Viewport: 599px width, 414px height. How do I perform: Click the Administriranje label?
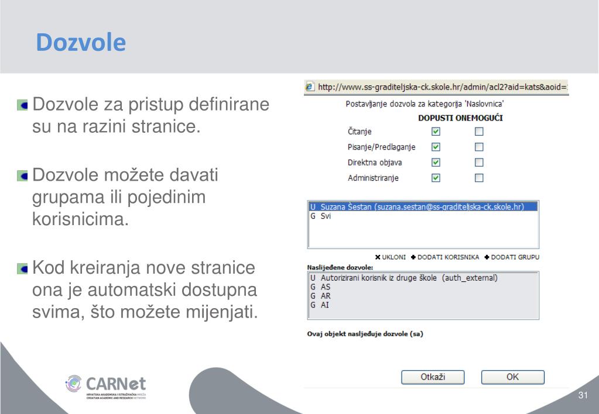point(373,178)
